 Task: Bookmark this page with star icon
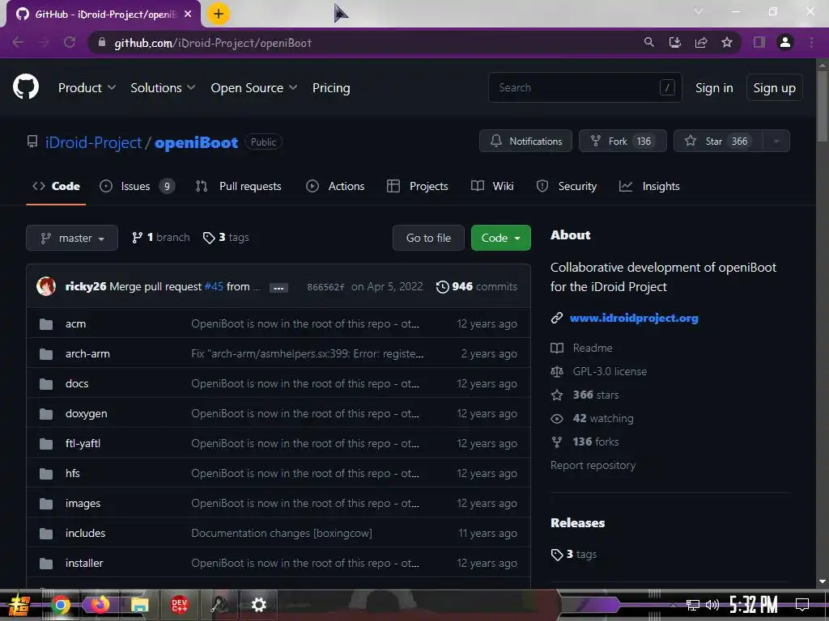(727, 42)
